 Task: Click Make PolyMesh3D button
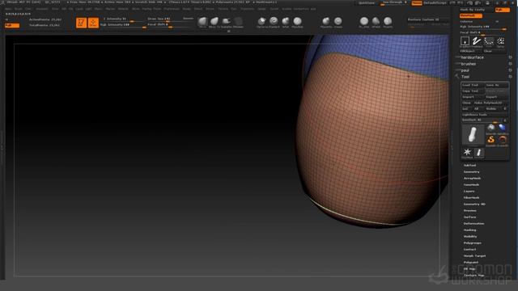tap(490, 103)
